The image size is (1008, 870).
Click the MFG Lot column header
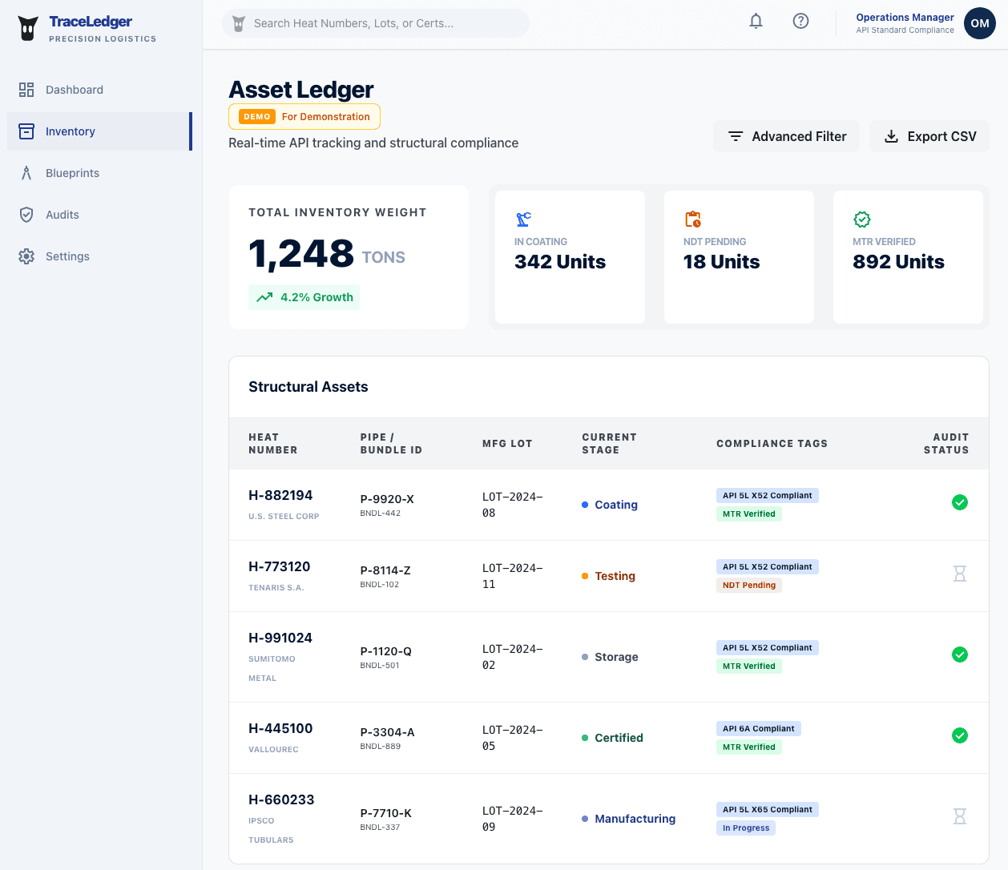[x=507, y=444]
